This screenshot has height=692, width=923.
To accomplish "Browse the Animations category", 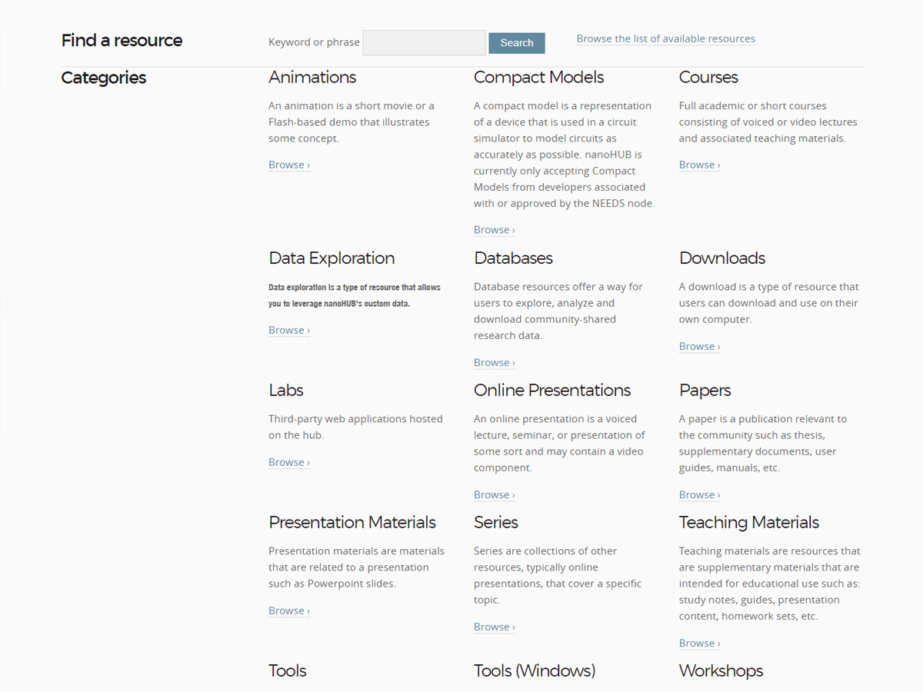I will point(288,165).
